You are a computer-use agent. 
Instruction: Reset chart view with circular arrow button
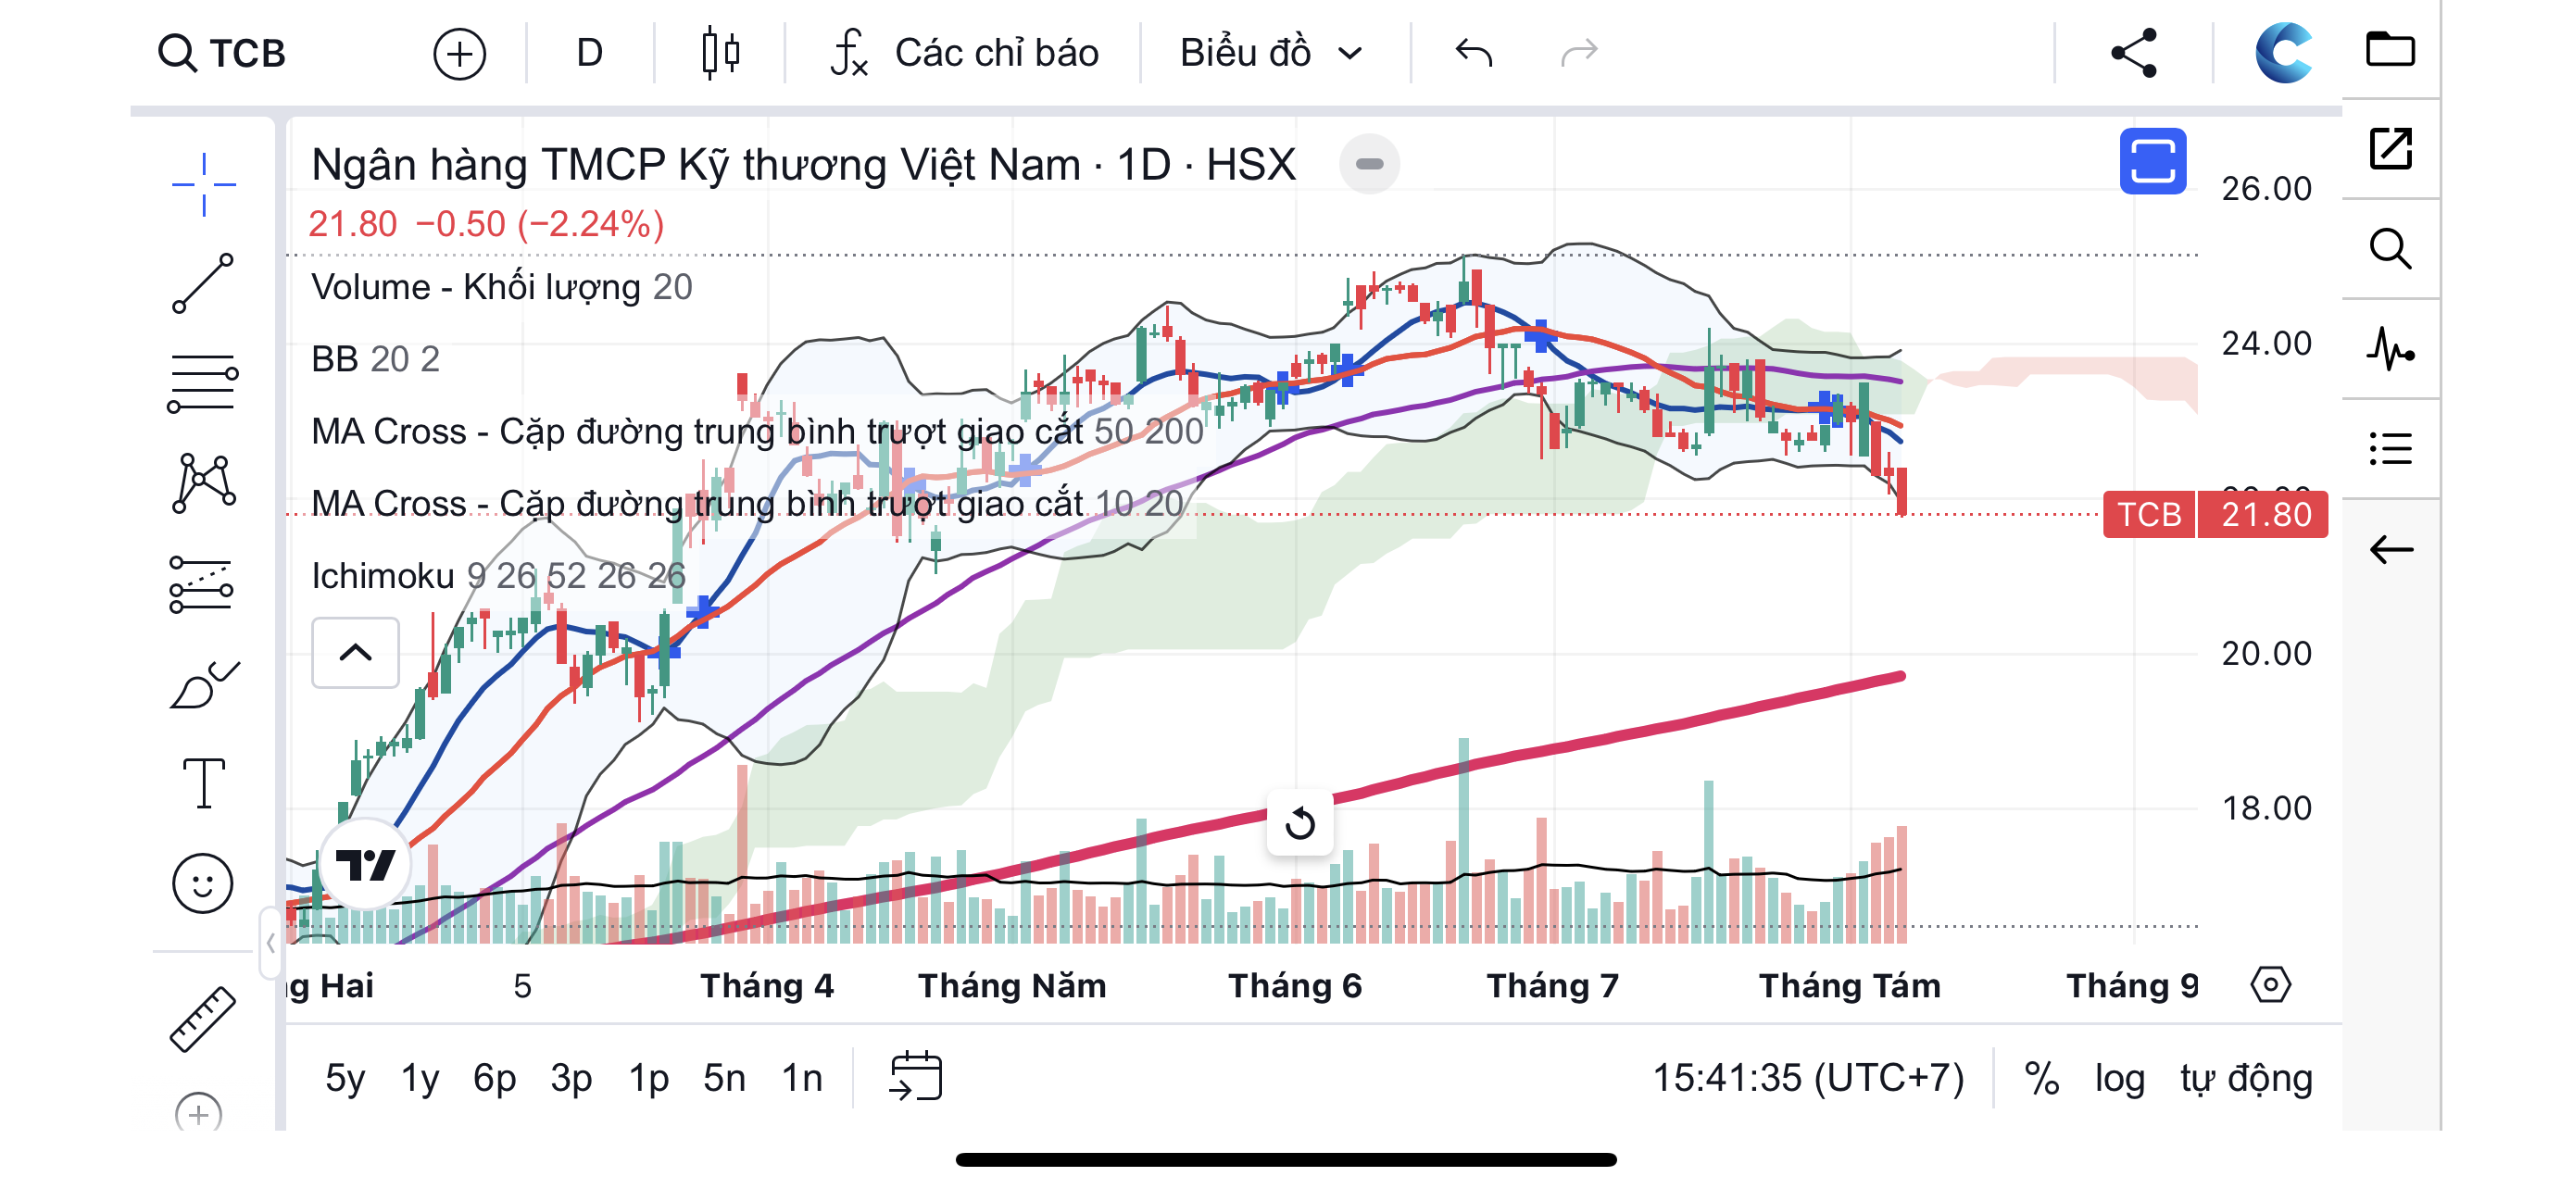point(1299,823)
